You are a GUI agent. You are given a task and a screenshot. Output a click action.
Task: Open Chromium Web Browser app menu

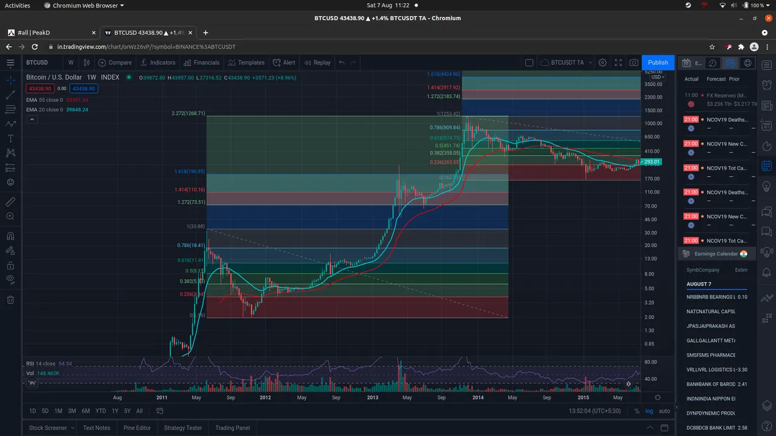click(84, 5)
